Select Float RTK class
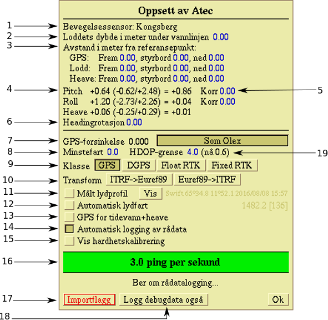 181,165
